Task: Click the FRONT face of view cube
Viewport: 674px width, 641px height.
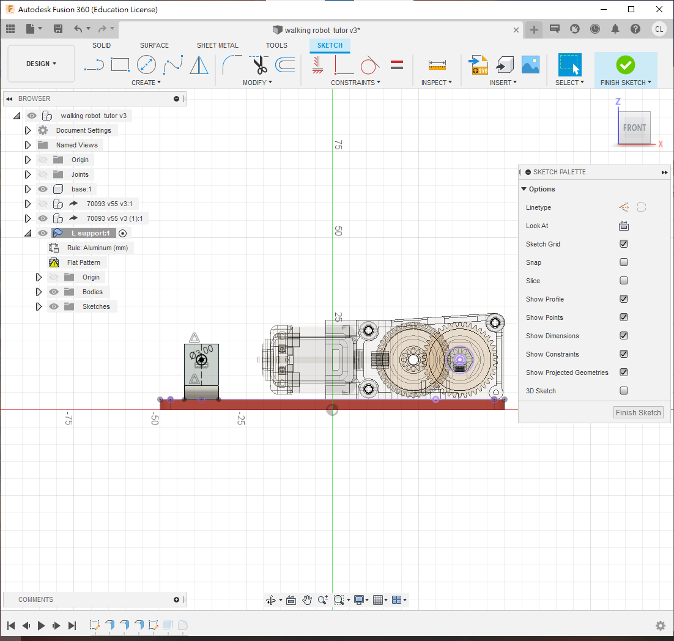Action: pos(634,128)
